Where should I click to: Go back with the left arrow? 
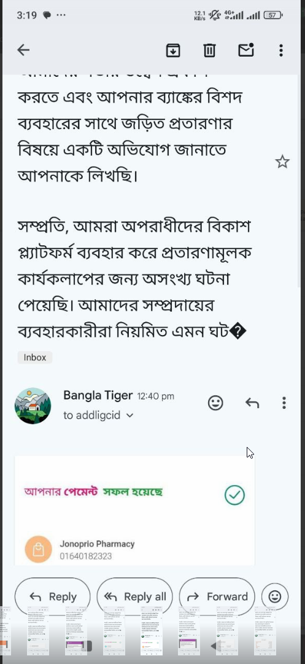(x=23, y=50)
